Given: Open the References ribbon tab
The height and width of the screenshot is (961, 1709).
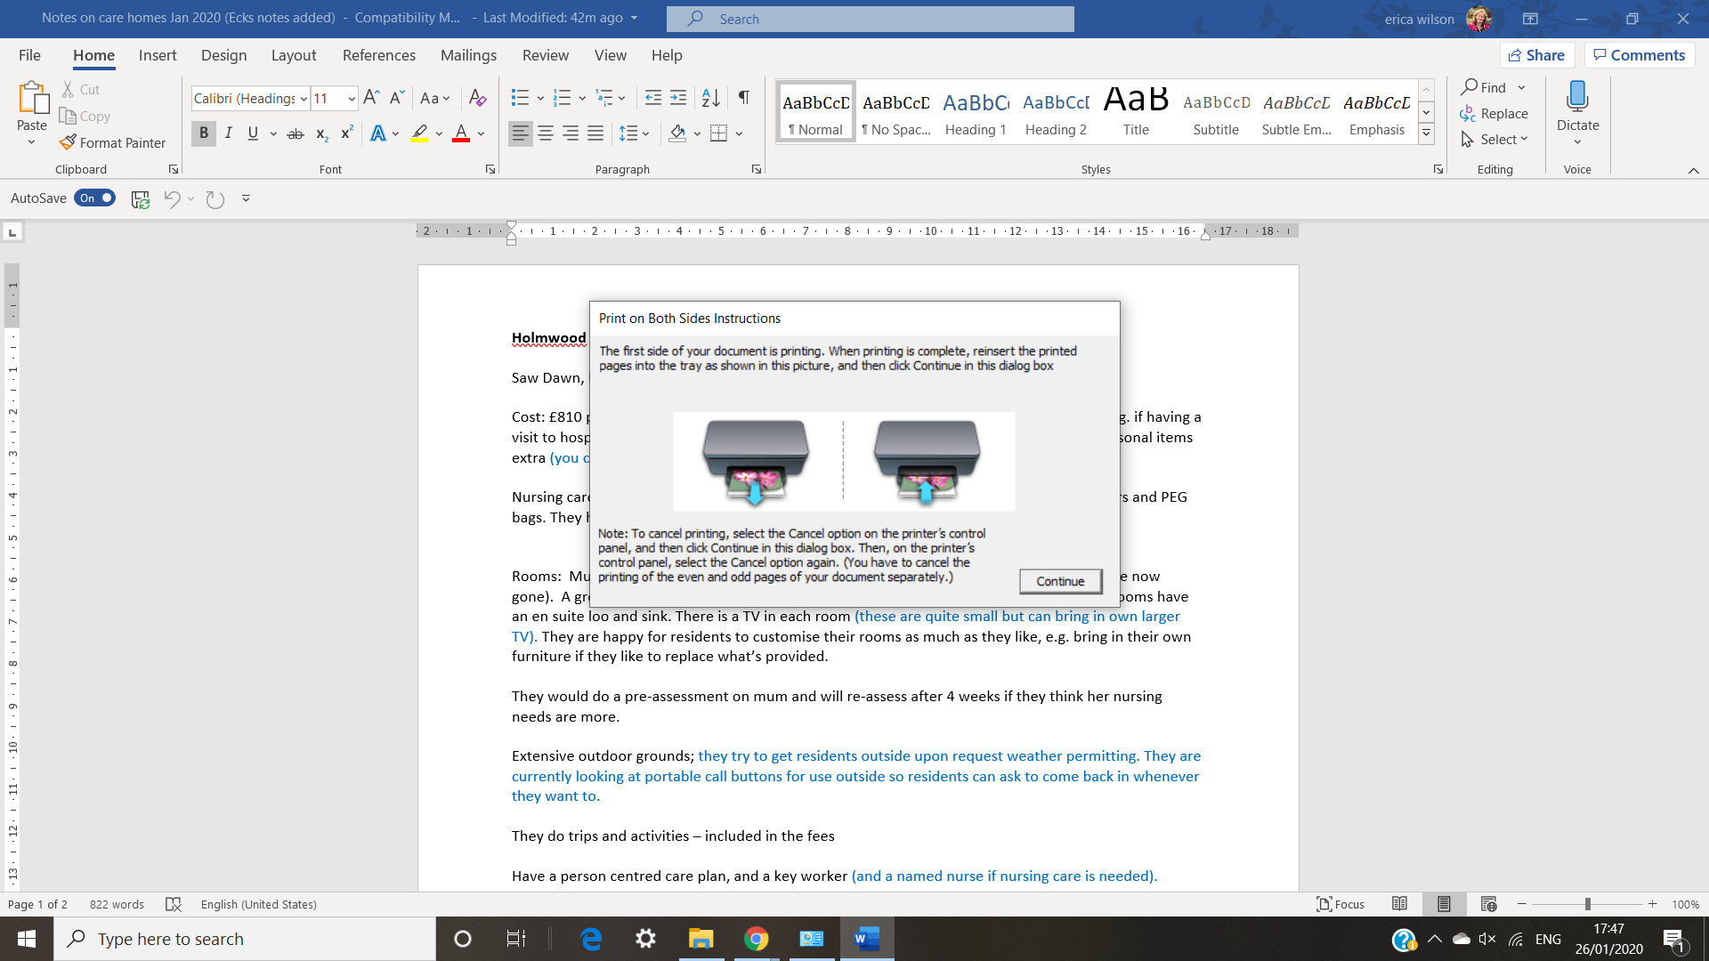Looking at the screenshot, I should pyautogui.click(x=378, y=55).
